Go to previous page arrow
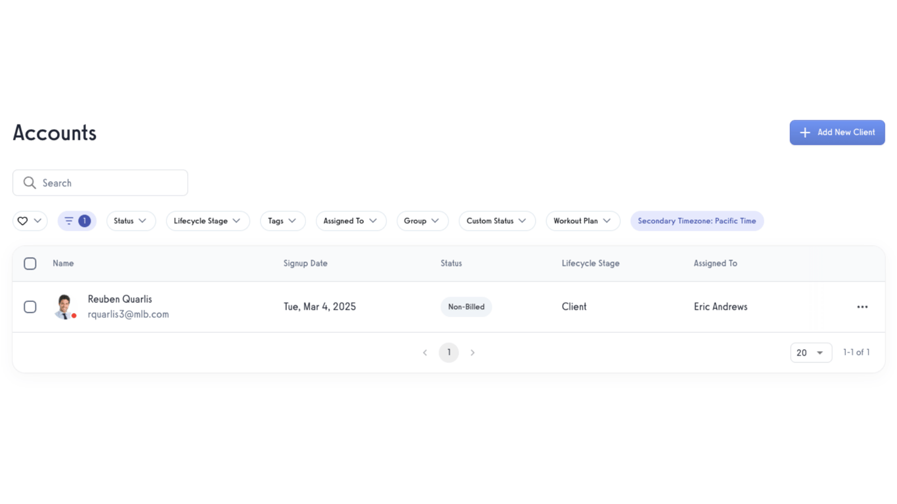This screenshot has height=504, width=897. coord(425,353)
